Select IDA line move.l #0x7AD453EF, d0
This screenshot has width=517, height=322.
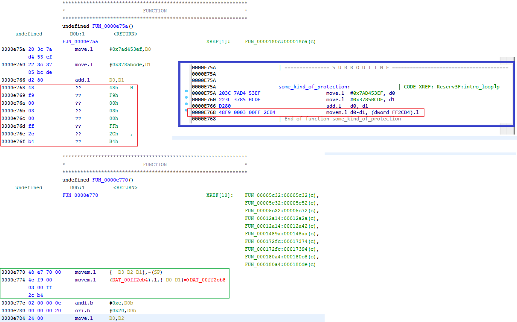pyautogui.click(x=360, y=93)
